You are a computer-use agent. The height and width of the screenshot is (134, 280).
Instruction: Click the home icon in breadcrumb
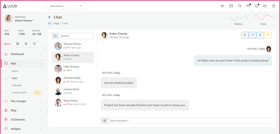pyautogui.click(x=49, y=23)
